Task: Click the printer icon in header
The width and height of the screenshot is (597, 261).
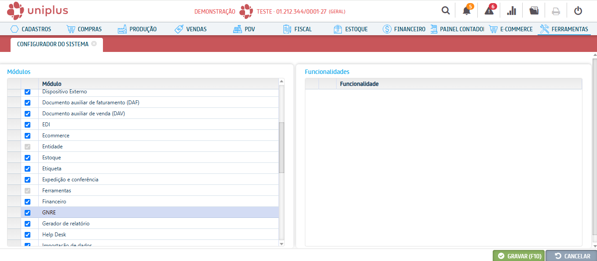Action: pos(556,11)
